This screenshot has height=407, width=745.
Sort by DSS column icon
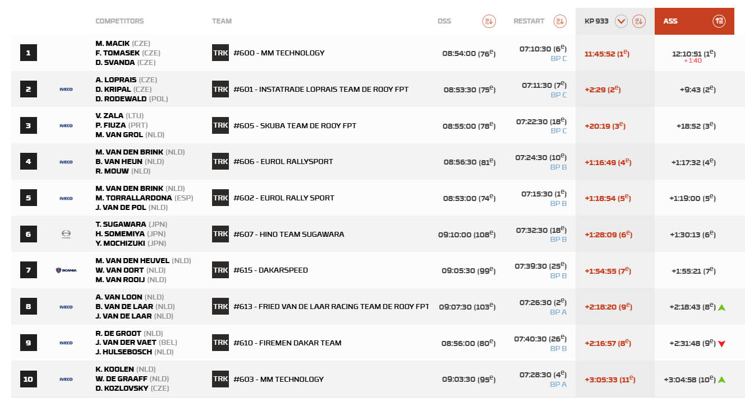489,21
